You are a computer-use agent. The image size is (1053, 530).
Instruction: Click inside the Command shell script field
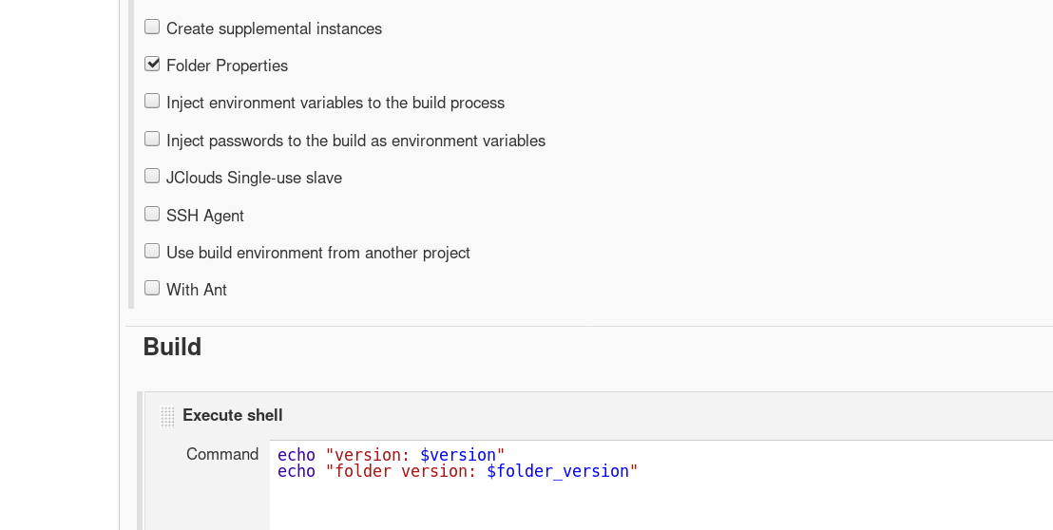point(661,485)
